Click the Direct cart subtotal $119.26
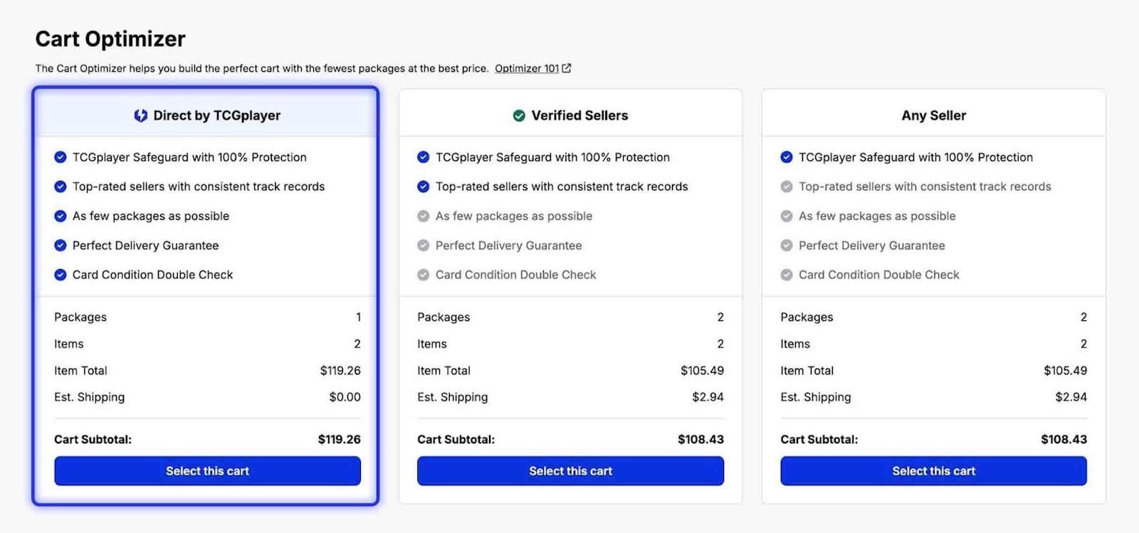The height and width of the screenshot is (533, 1139). coord(339,440)
